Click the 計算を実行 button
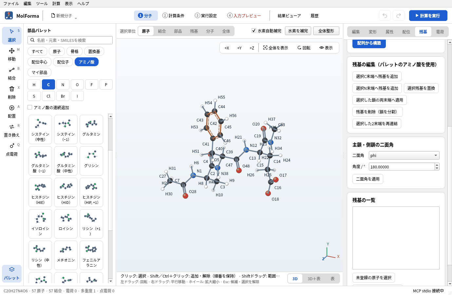452x295 pixels. 428,16
